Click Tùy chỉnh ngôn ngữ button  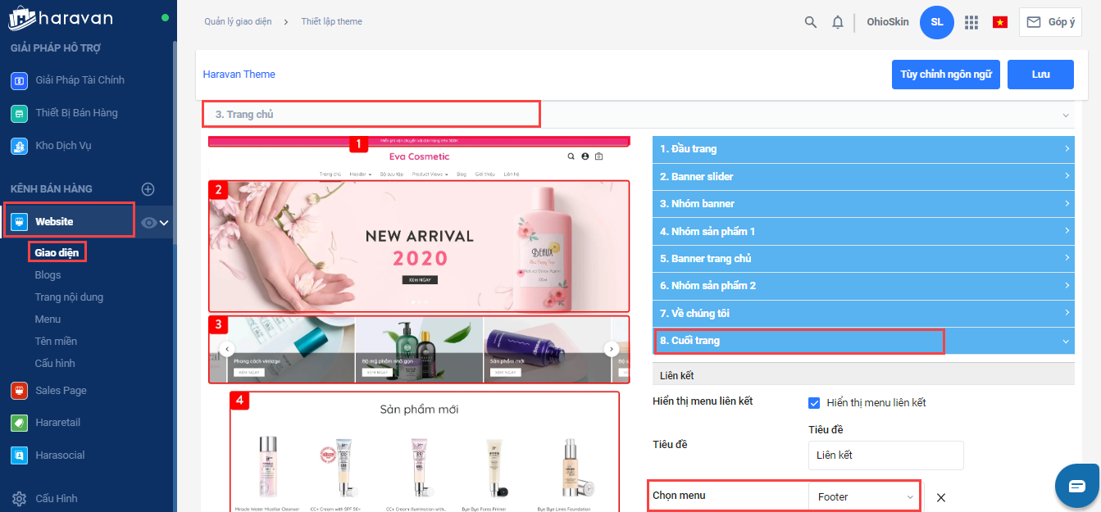click(x=946, y=74)
